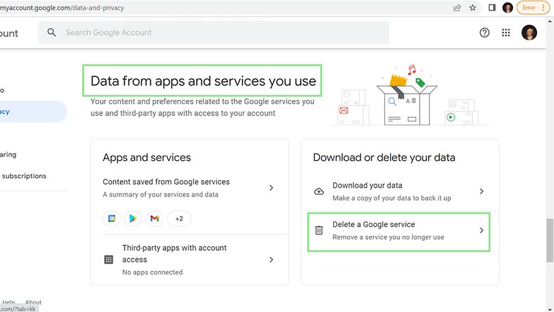Image resolution: width=554 pixels, height=312 pixels.
Task: Click the search magnifier icon
Action: click(52, 32)
